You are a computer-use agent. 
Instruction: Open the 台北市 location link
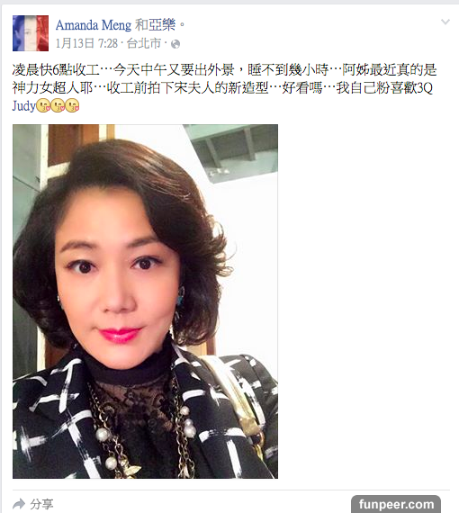(x=144, y=43)
